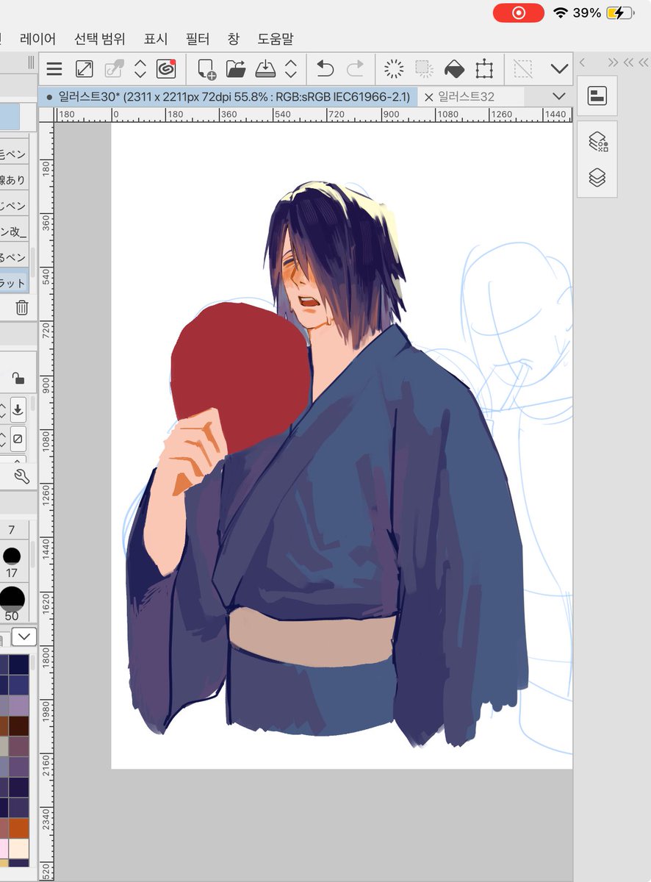Click the slashed-square icon in tool property
The width and height of the screenshot is (651, 882).
pos(18,440)
